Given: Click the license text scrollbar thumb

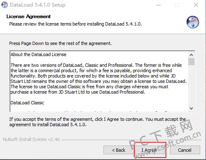Looking at the screenshot, I should (x=191, y=62).
